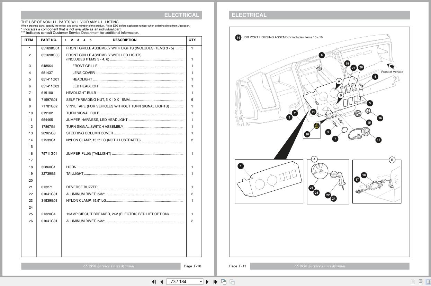Click diagram callout number 10

307,134
